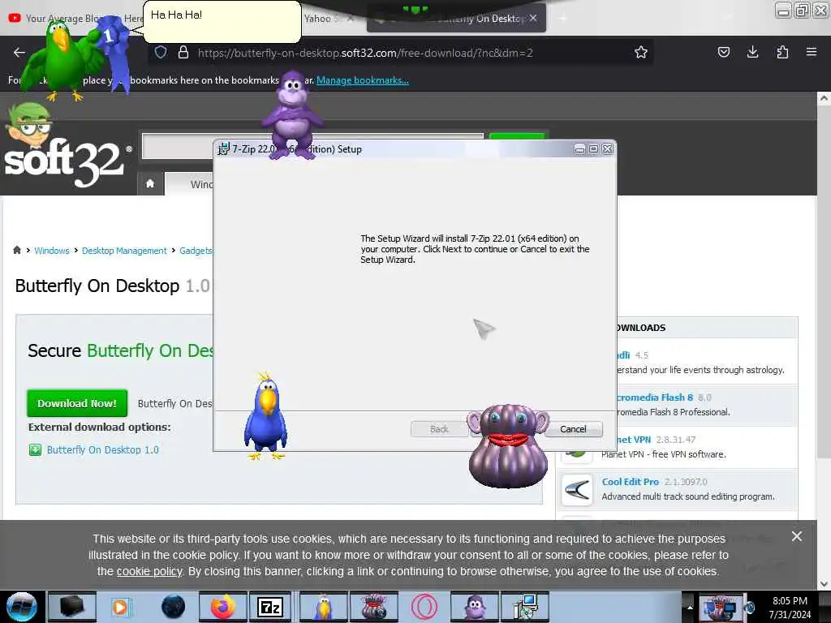Screen dimensions: 831x623
Task: Open the Gadgets breadcrumb link
Action: point(196,251)
